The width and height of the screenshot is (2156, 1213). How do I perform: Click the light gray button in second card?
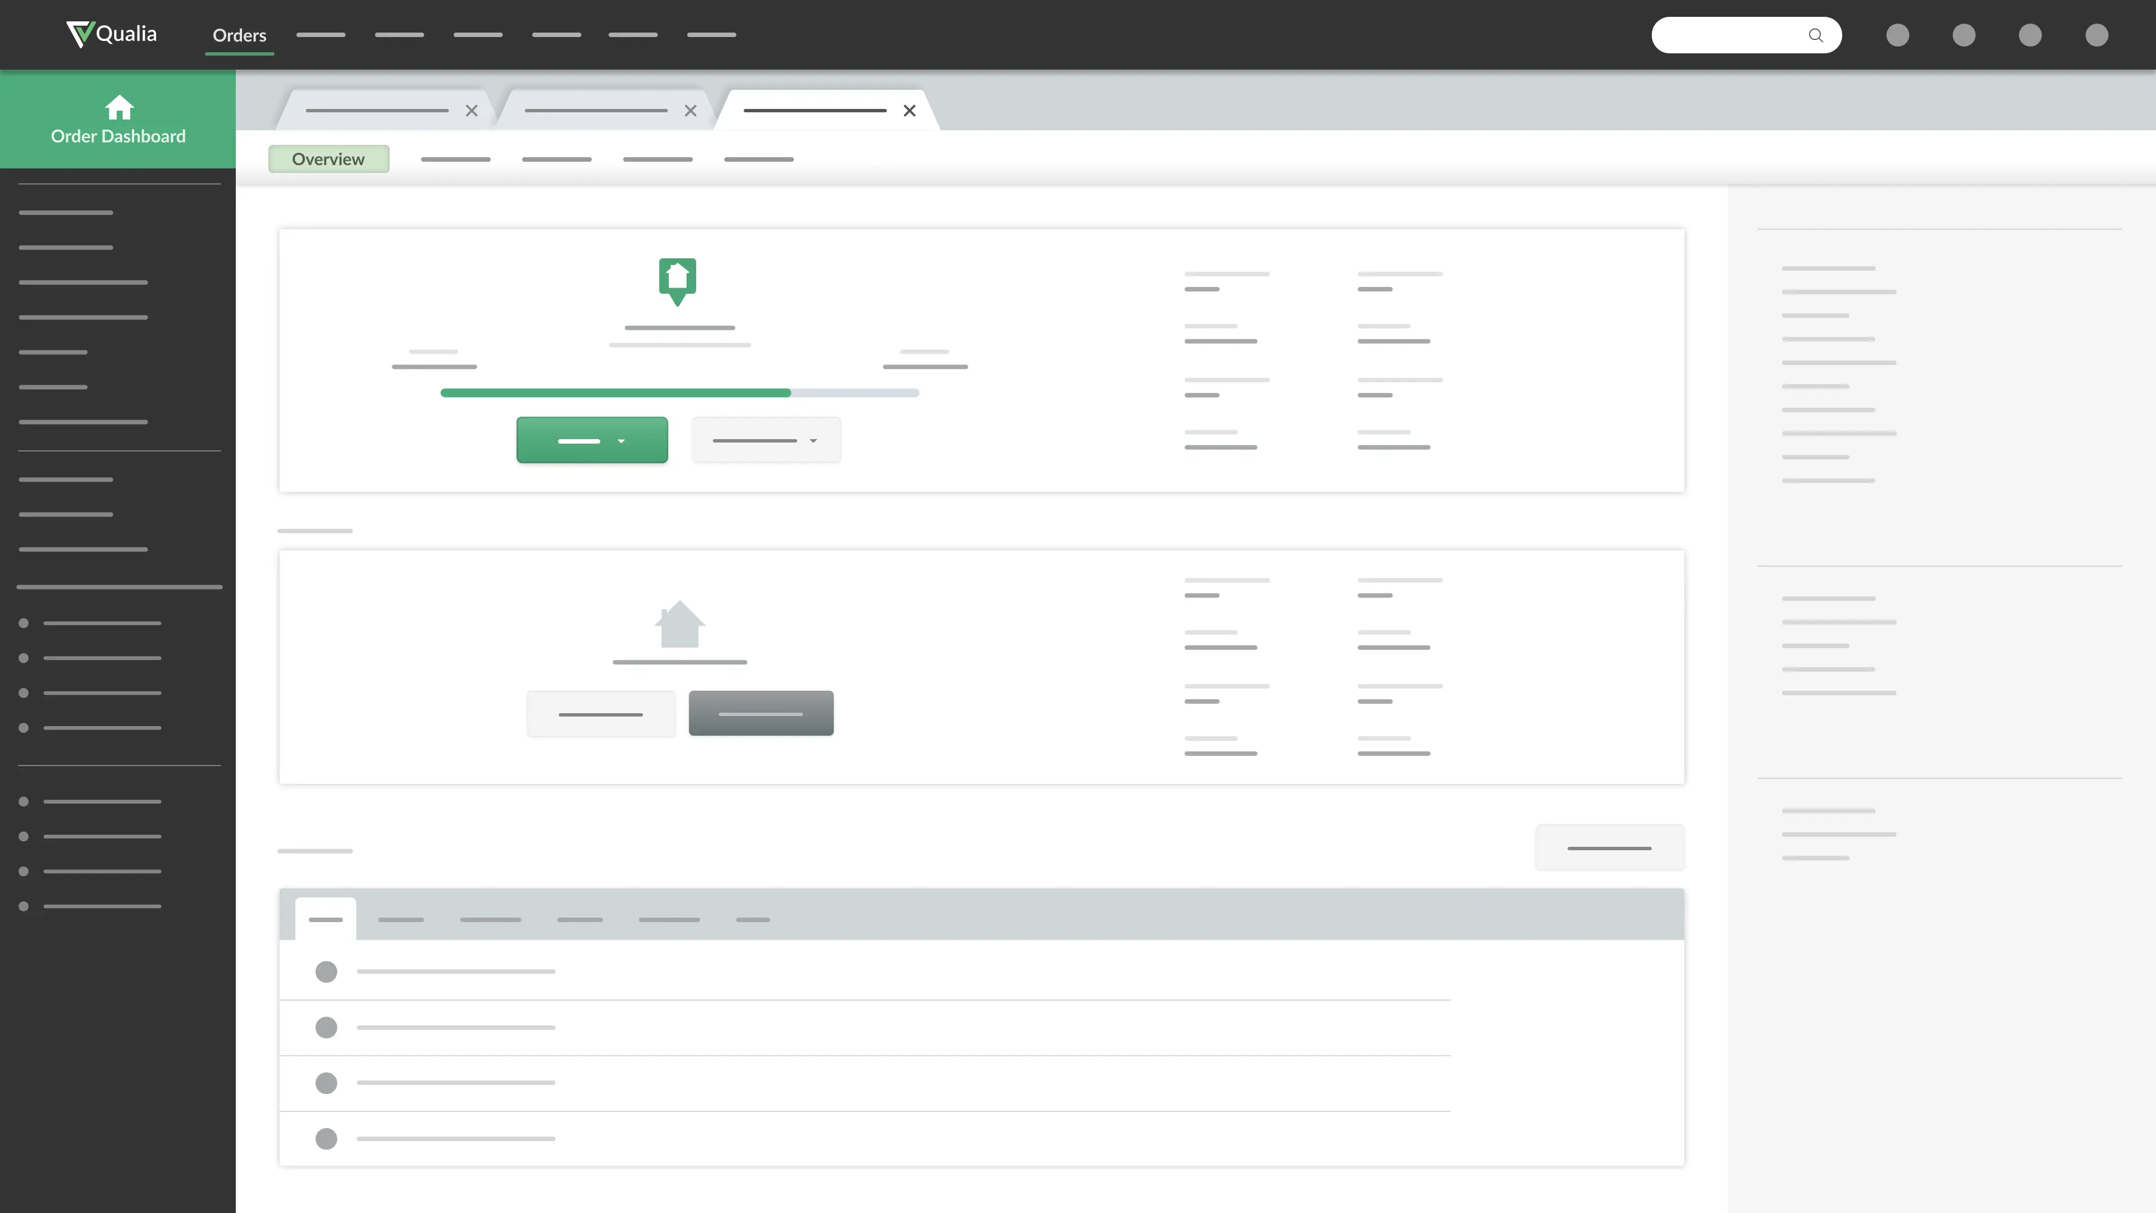(601, 713)
